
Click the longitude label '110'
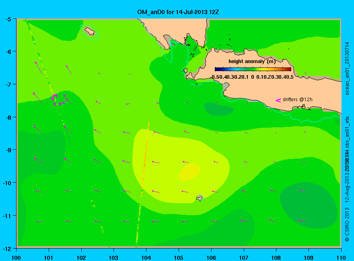[x=341, y=258]
